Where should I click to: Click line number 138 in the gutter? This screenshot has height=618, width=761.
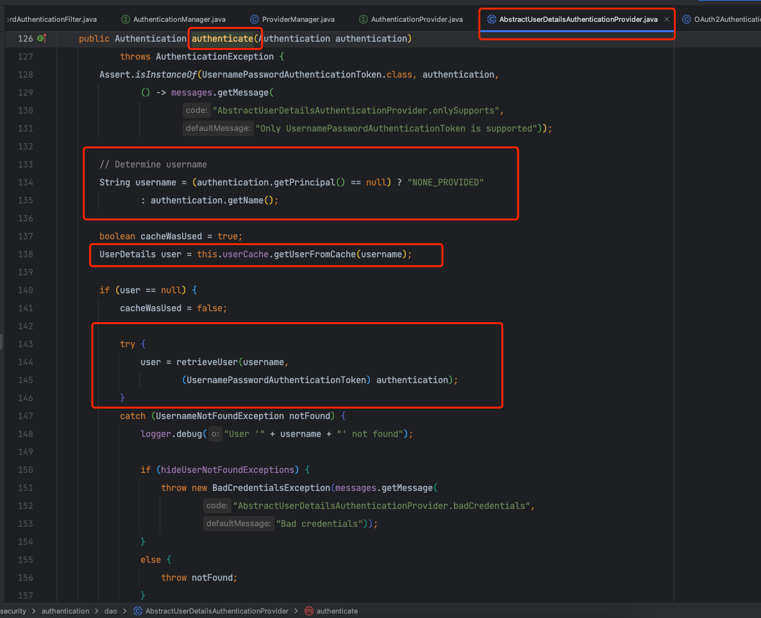tap(25, 254)
